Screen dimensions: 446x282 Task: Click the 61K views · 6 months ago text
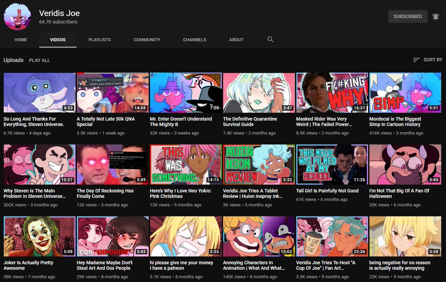point(322,199)
